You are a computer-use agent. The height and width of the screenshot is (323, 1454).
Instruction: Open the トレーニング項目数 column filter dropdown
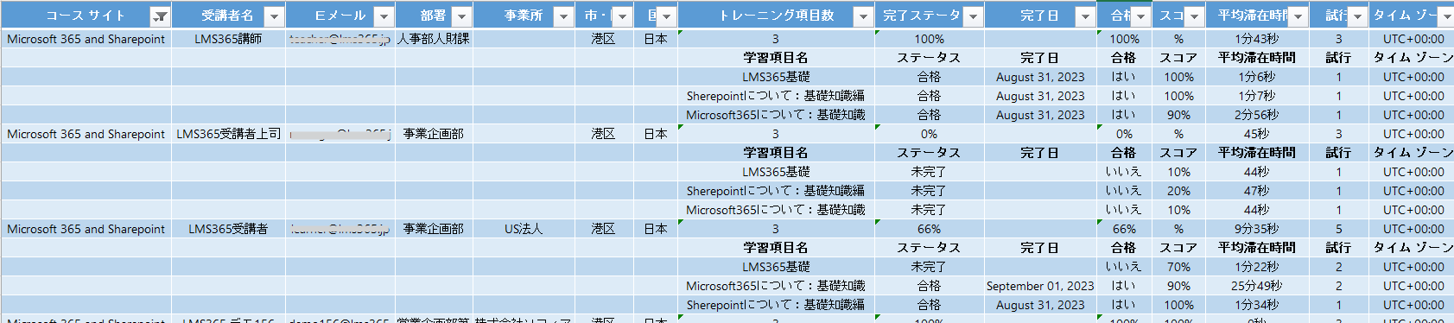(x=863, y=16)
